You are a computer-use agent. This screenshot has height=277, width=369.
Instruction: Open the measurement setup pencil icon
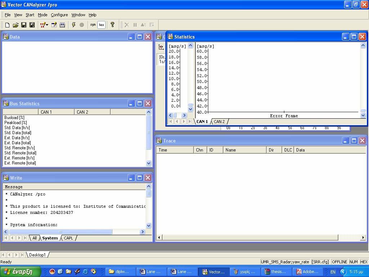pos(43,25)
